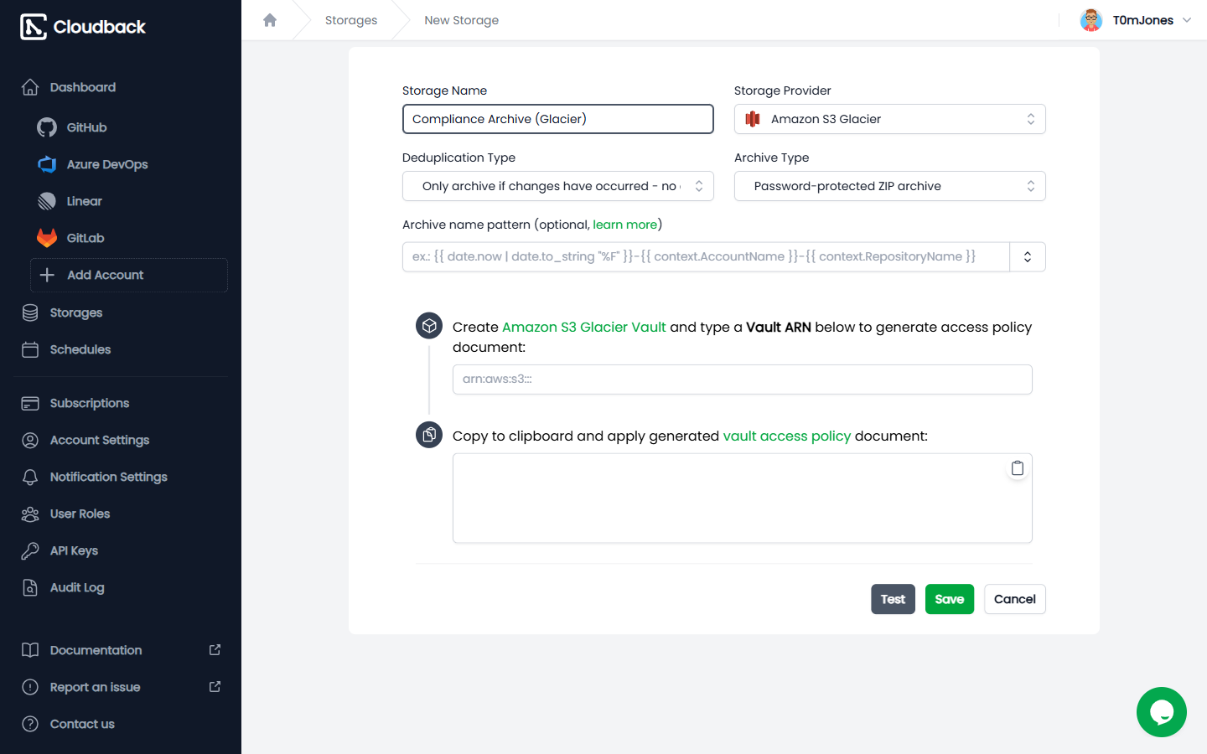Image resolution: width=1207 pixels, height=754 pixels.
Task: Copy policy document with clipboard icon
Action: [1018, 468]
